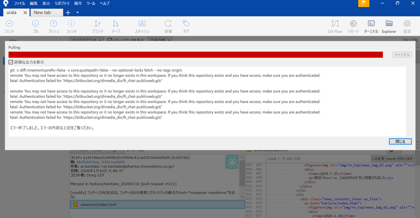This screenshot has height=218, width=420.
Task: Click the 閉じる (Close) dialog button
Action: (400, 142)
